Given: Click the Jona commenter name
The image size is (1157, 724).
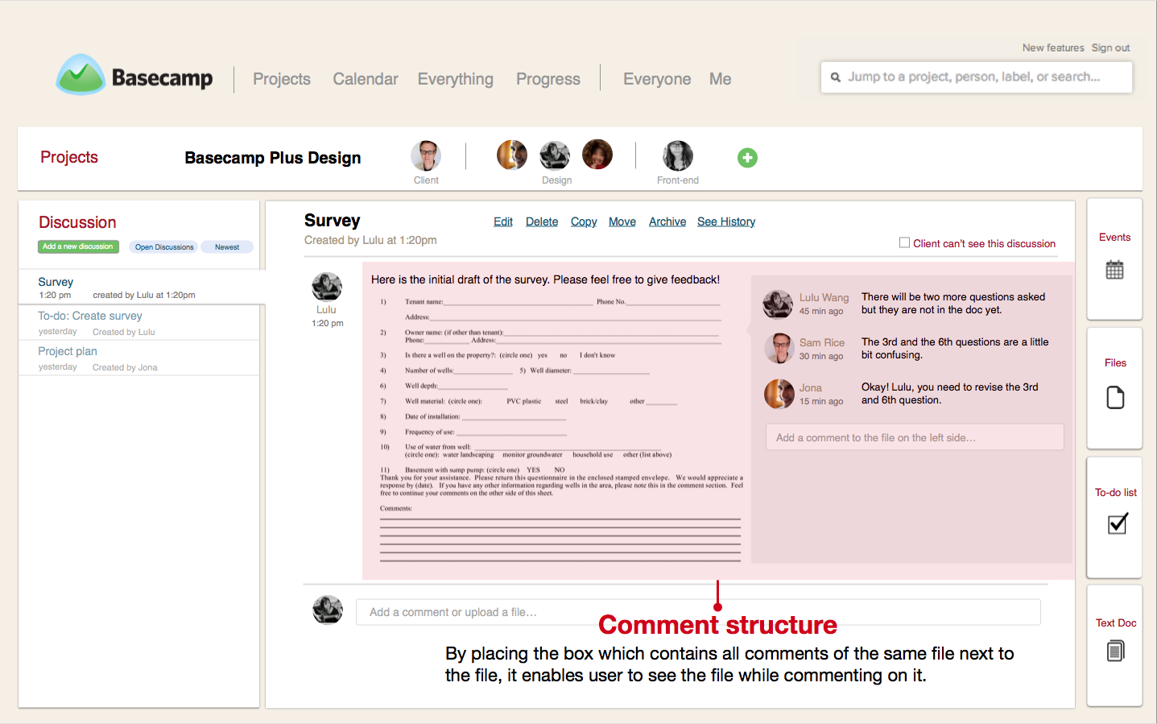Looking at the screenshot, I should [x=811, y=387].
